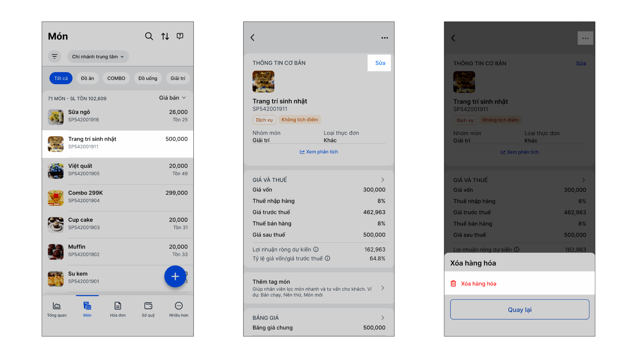
Task: Open Hóa đơn tab
Action: click(118, 310)
